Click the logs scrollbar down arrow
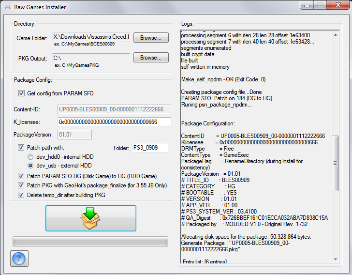 [x=336, y=259]
